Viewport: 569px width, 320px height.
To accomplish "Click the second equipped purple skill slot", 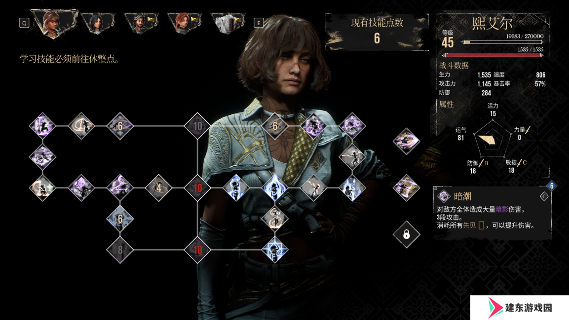I will click(x=407, y=188).
